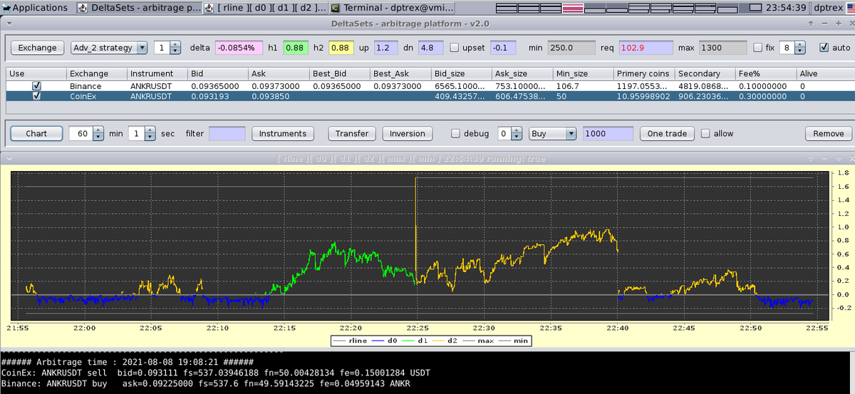The height and width of the screenshot is (394, 855).
Task: Click CoinEx ask value 0.093850
Action: coord(279,95)
